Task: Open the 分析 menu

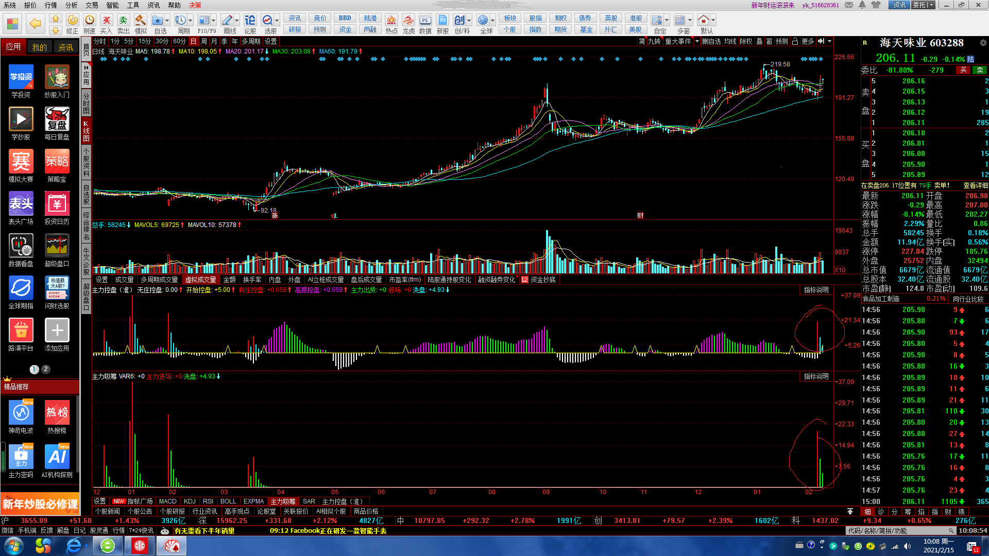Action: [71, 5]
